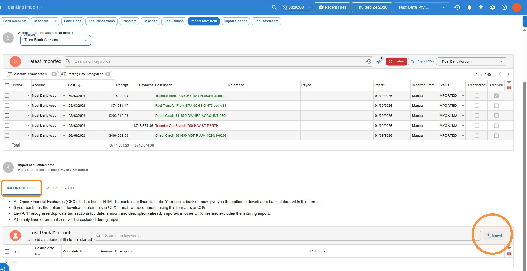Open the Test Data Pty company dropdown
This screenshot has width=527, height=271.
pos(422,7)
